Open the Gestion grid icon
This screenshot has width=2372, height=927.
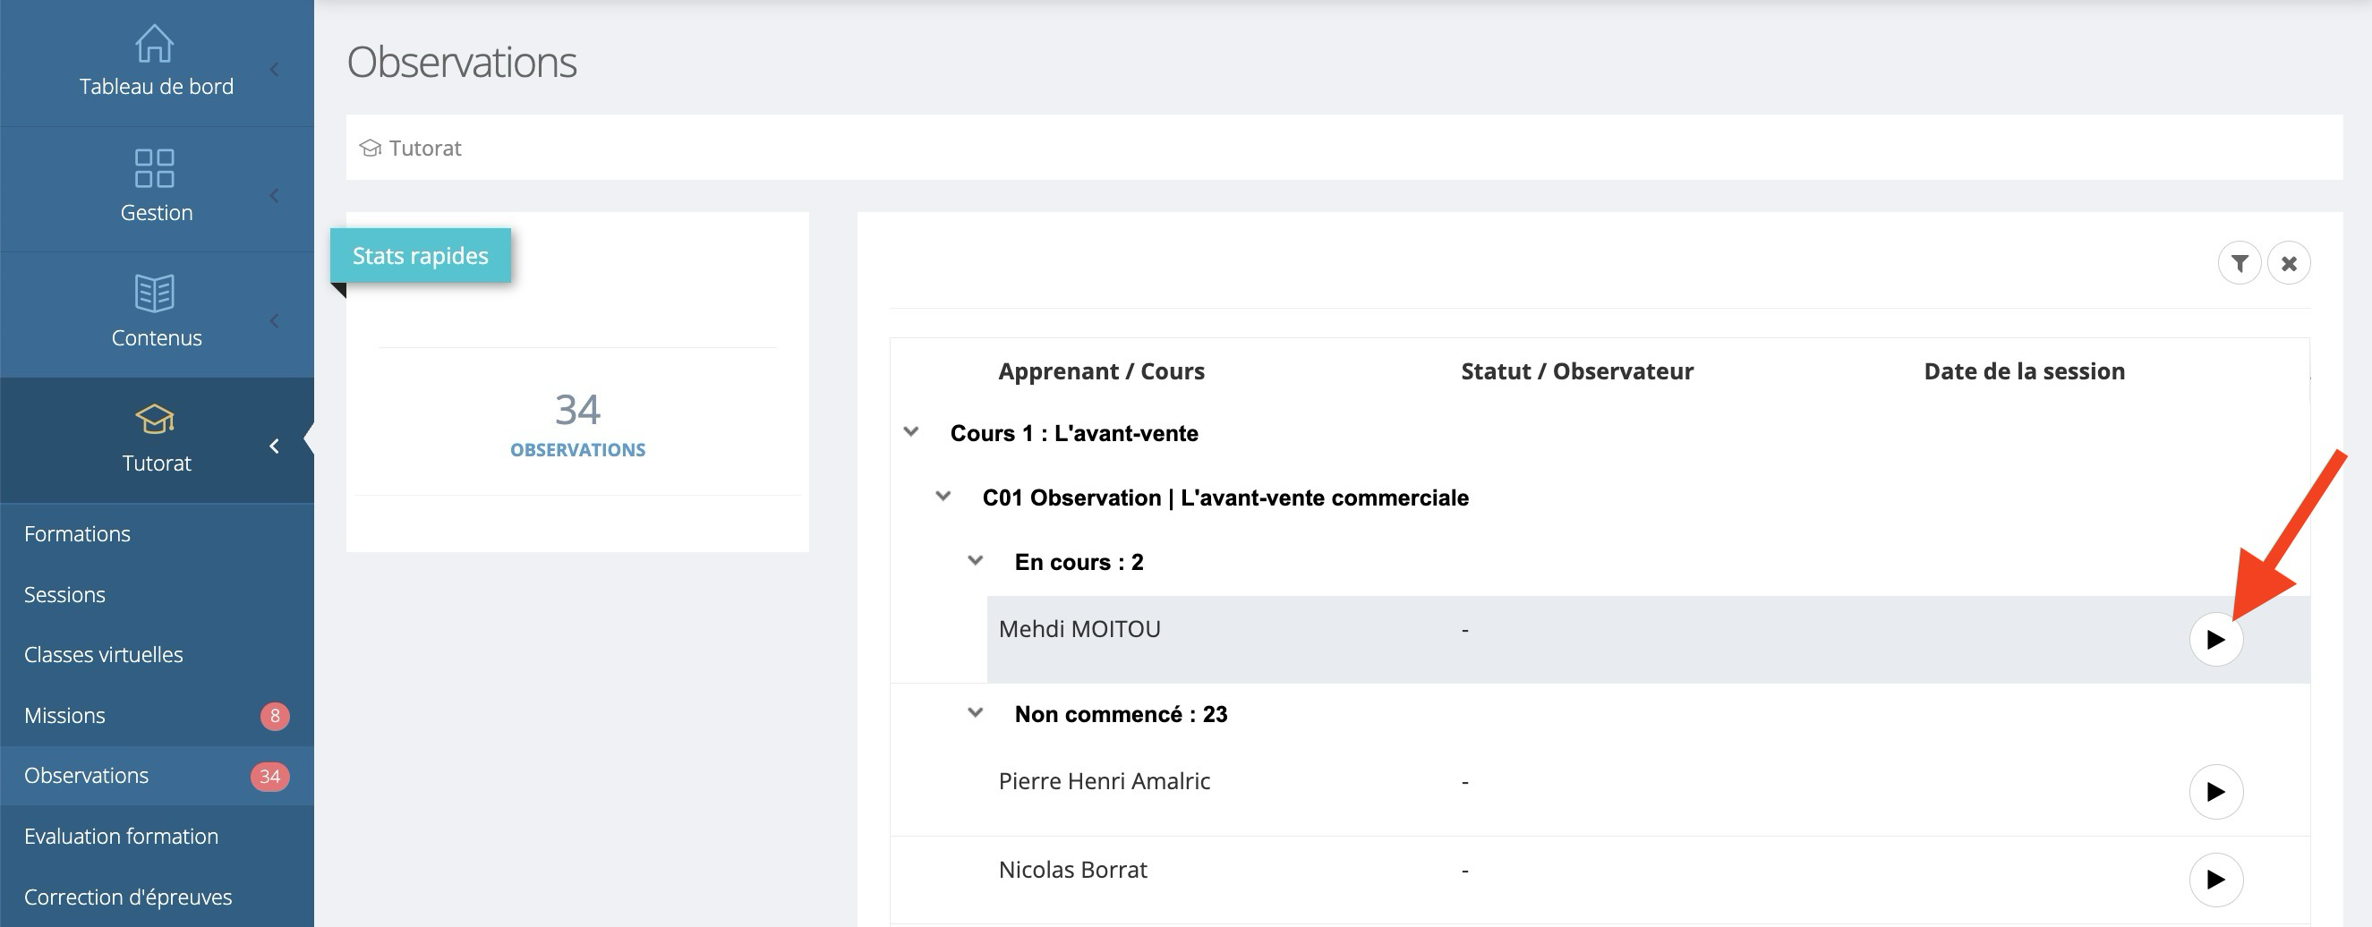[x=154, y=168]
